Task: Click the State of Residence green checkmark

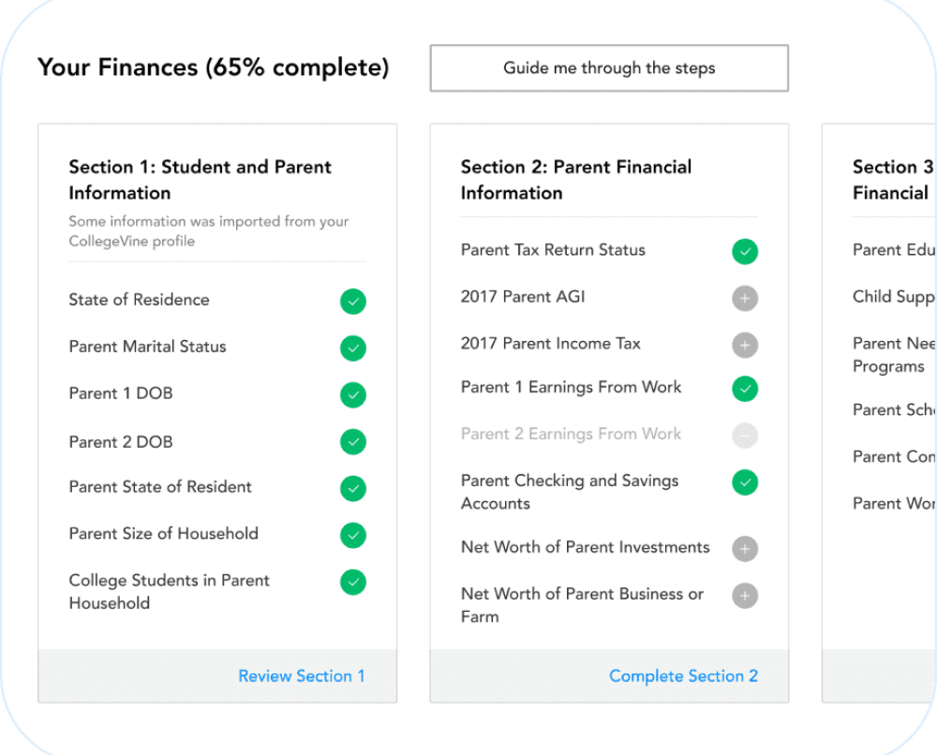Action: pos(353,302)
